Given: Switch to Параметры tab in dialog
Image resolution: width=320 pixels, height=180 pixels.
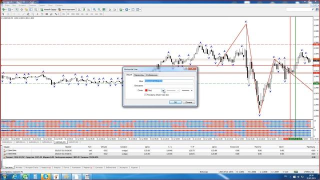Looking at the screenshot, I should [139, 75].
